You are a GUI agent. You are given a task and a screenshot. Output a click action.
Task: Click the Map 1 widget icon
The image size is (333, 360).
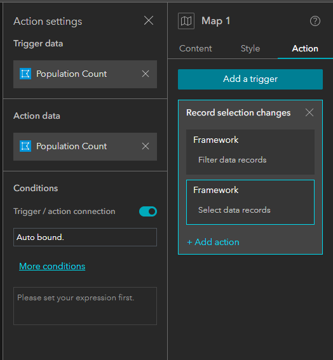point(186,21)
